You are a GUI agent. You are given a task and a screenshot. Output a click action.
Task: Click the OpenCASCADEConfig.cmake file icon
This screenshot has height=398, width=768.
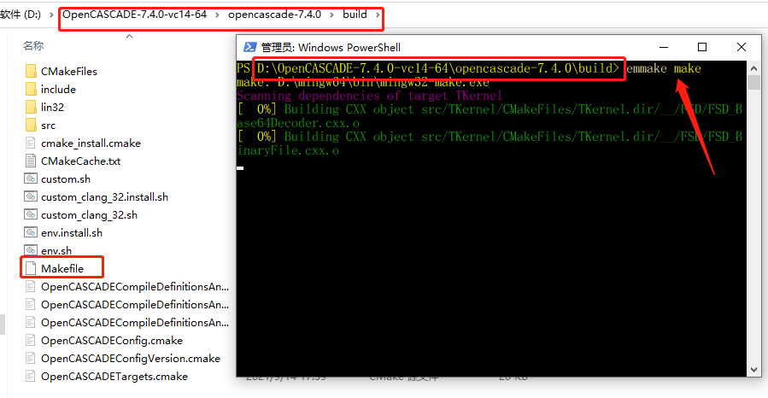[x=31, y=340]
